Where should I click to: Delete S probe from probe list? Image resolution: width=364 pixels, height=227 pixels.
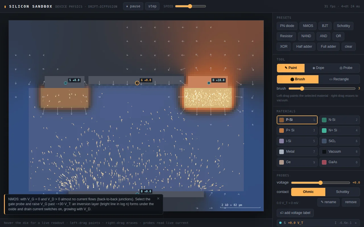355,223
